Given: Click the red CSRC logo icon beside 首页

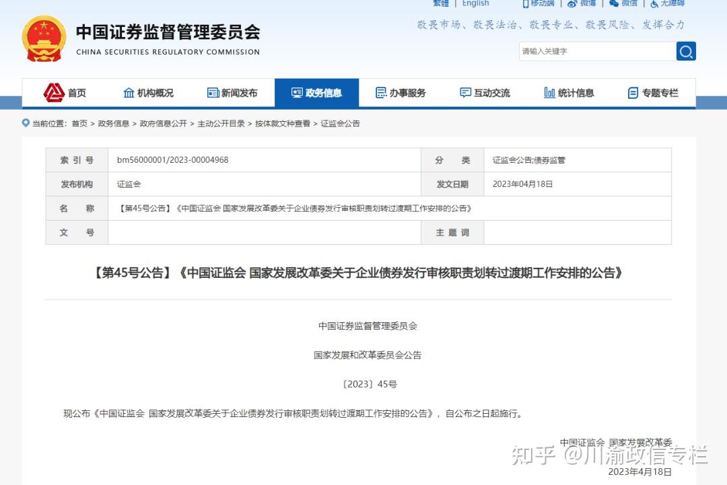Looking at the screenshot, I should click(x=54, y=93).
